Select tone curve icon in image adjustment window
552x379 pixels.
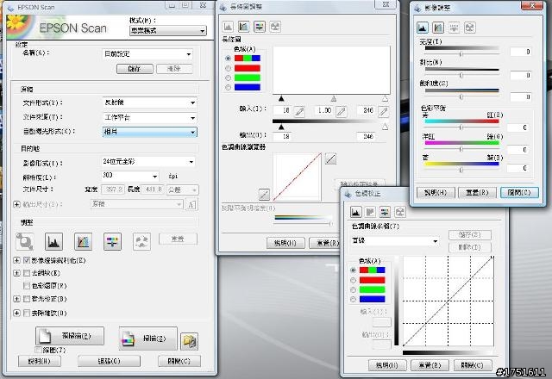pos(438,28)
